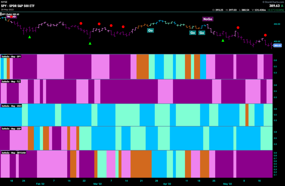This screenshot has height=186, width=285.
Task: Select the GoNoGo - Map - UUP panel label
Action: [x=11, y=129]
